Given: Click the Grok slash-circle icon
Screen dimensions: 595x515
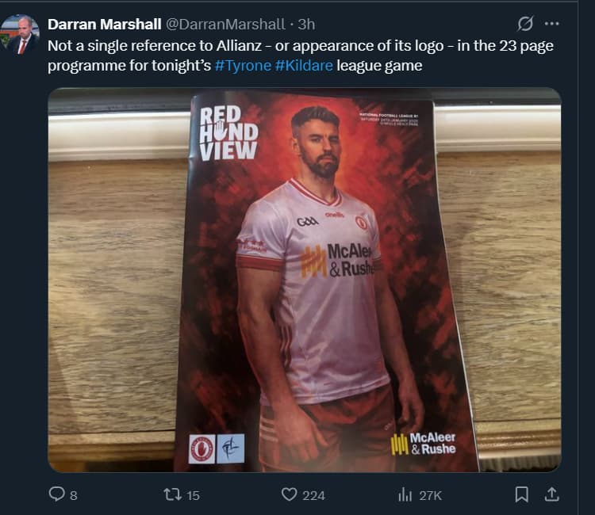Looking at the screenshot, I should (x=525, y=24).
